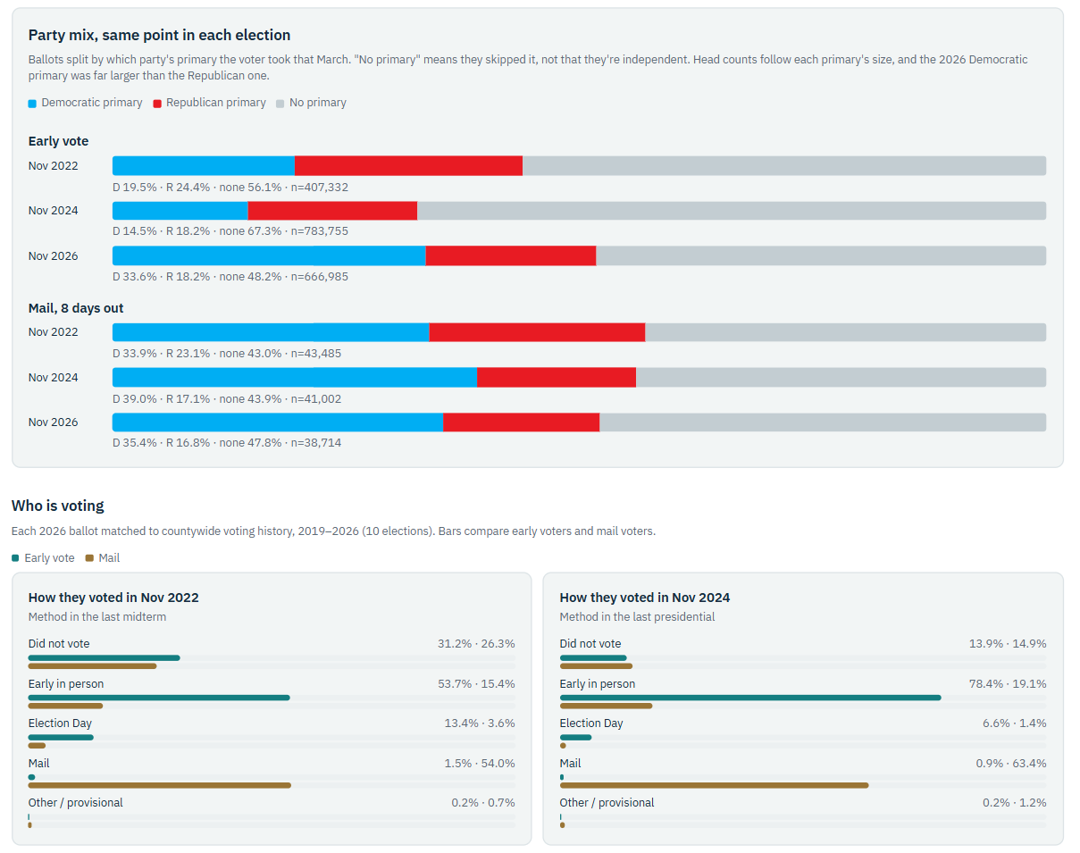
Task: Select the Nov 2024 mail Democratic blue segment
Action: (x=295, y=377)
